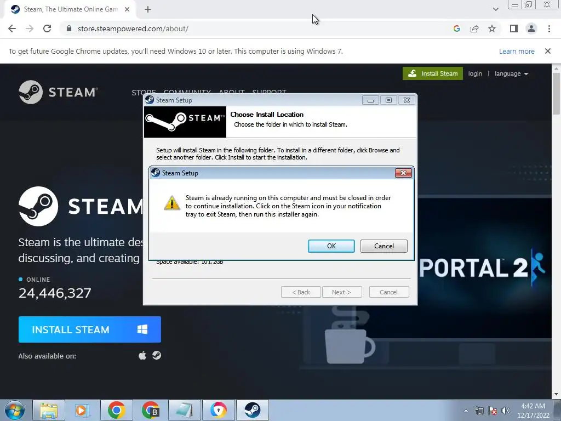This screenshot has height=421, width=561.
Task: Open Windows Explorer from taskbar
Action: pos(49,410)
